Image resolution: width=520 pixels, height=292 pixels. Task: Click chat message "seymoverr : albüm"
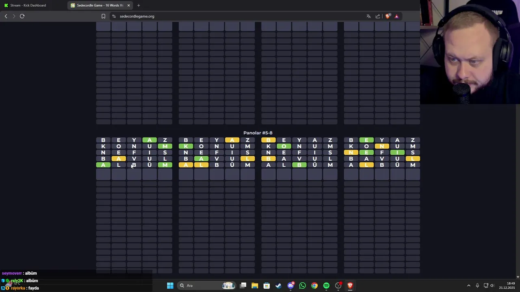19,273
